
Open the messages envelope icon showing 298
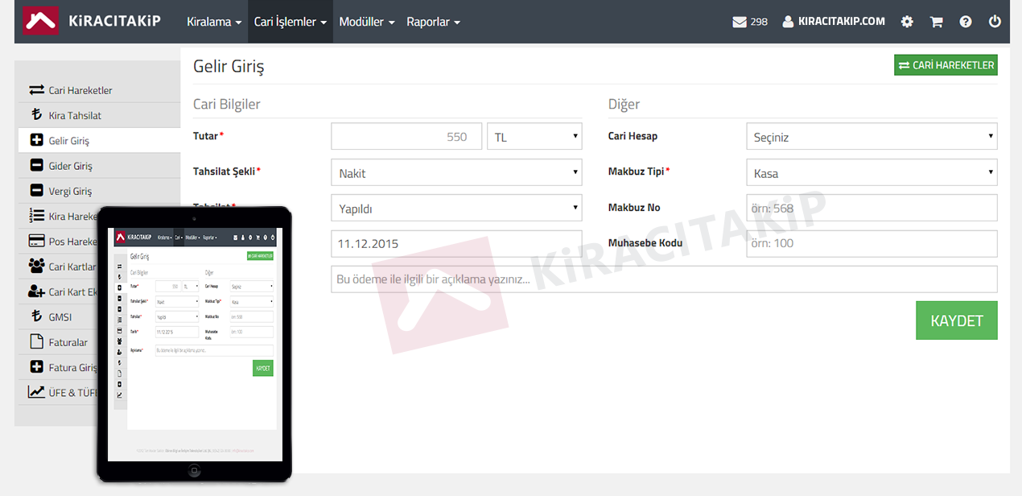pos(740,22)
